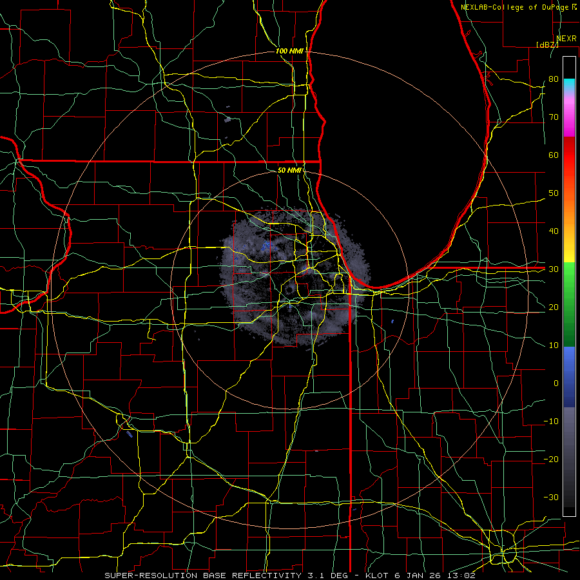The width and height of the screenshot is (580, 580).
Task: Click the 50 value on dBZ scale
Action: [x=554, y=193]
